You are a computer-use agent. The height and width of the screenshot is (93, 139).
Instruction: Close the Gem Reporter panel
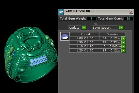(x=131, y=12)
